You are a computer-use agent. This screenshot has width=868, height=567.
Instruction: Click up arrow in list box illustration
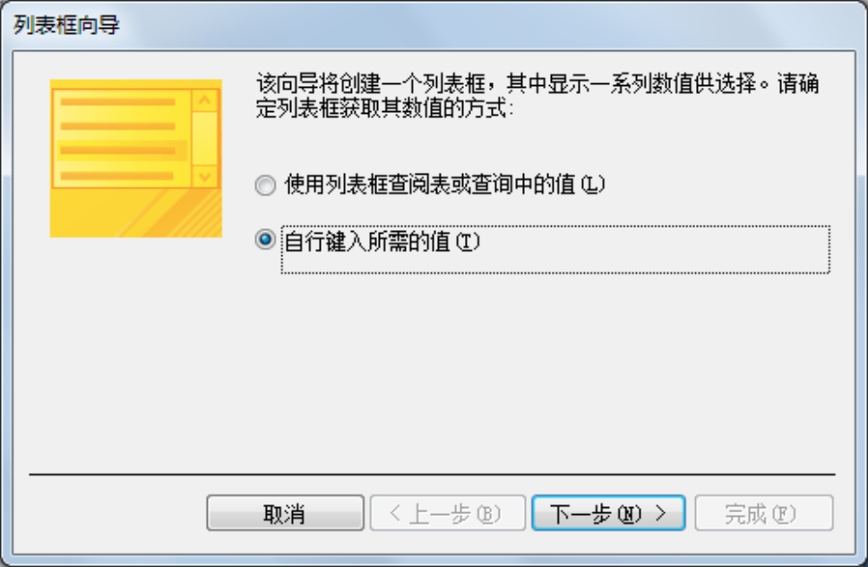205,100
